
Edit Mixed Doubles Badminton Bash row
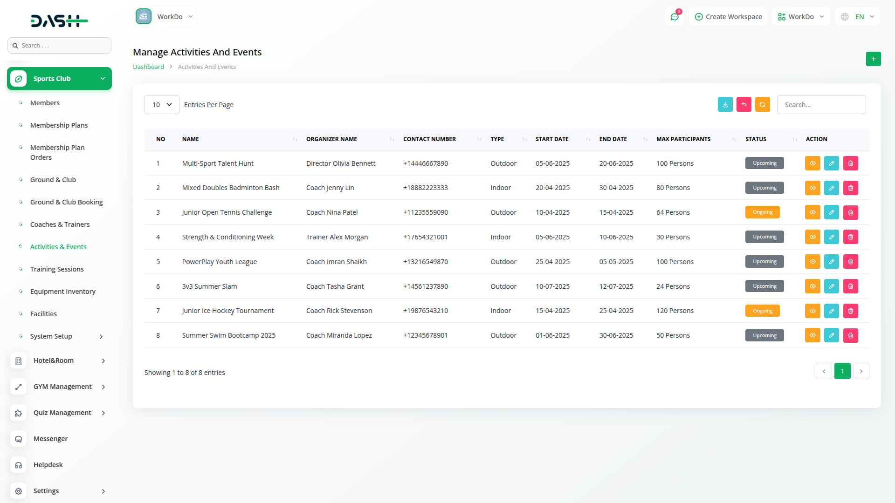coord(832,188)
